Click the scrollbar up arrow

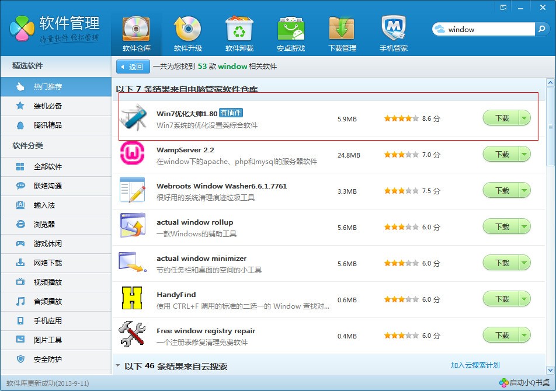click(550, 83)
